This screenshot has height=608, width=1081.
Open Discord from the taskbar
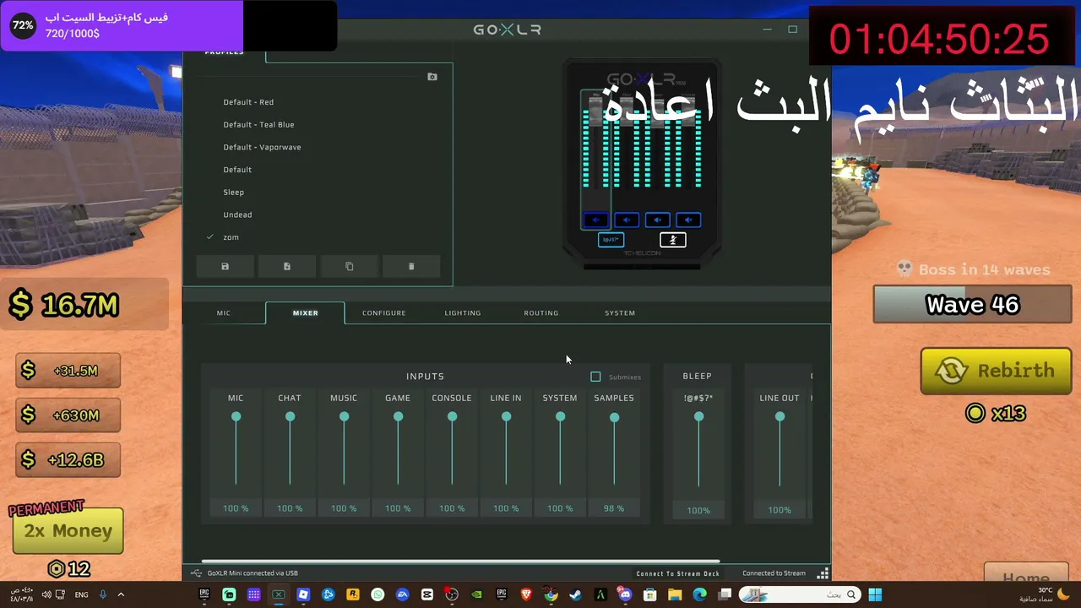pos(625,594)
